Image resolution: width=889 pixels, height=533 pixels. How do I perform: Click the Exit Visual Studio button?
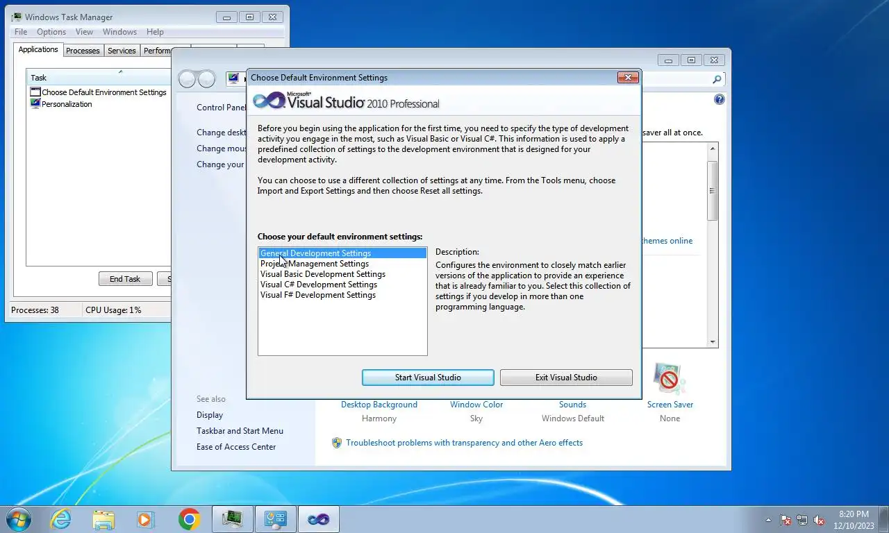[x=566, y=378]
